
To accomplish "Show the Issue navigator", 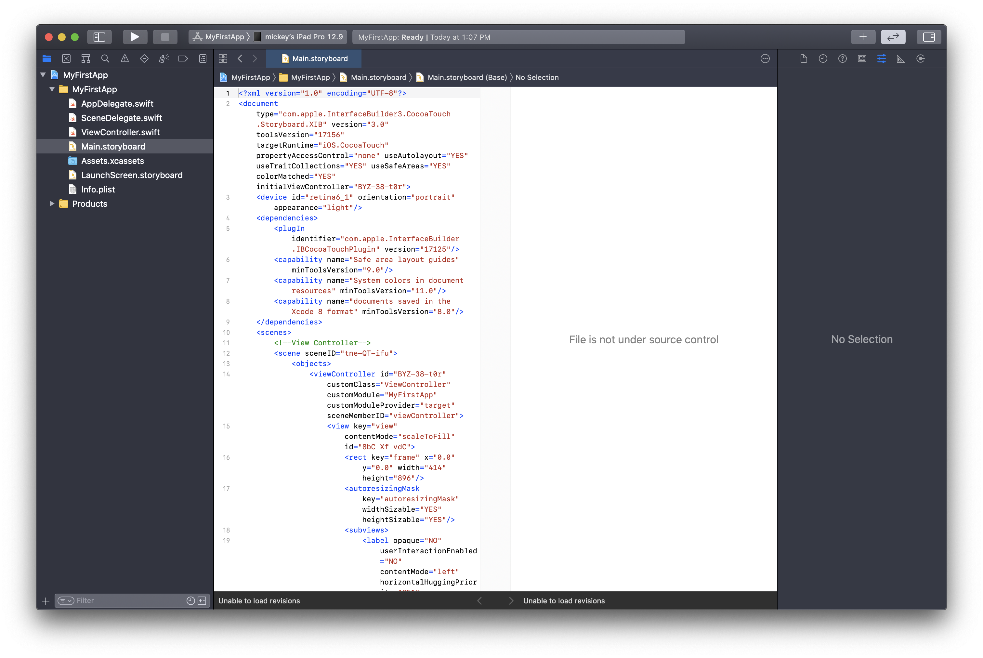I will 125,59.
